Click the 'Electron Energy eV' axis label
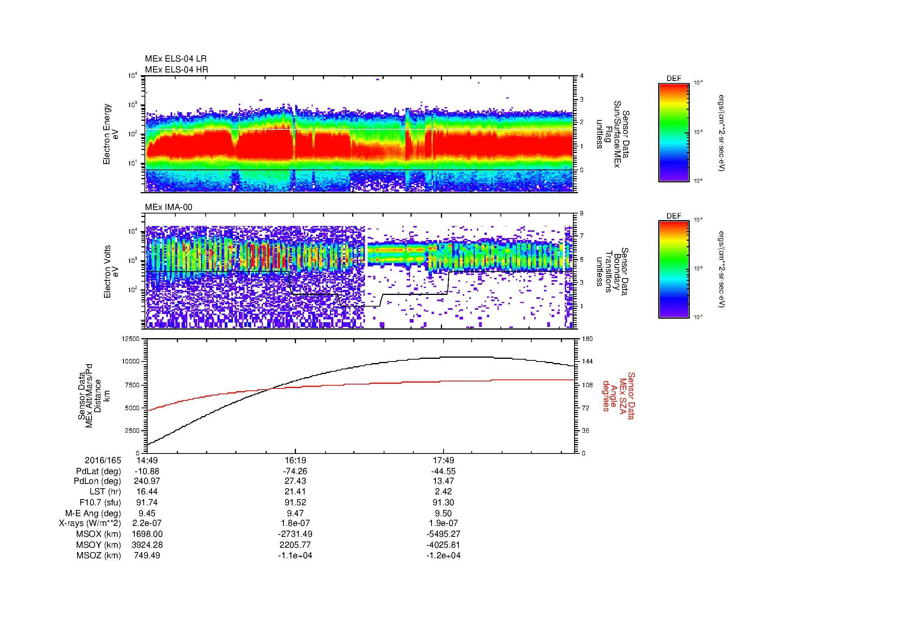The height and width of the screenshot is (644, 911). [x=111, y=134]
